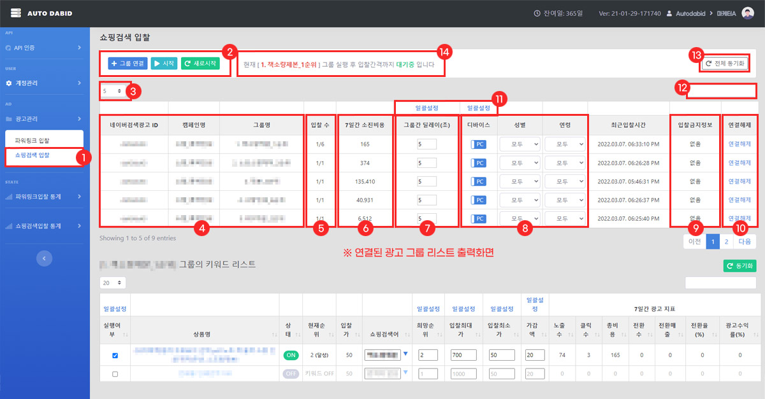
Task: Select 파워링크 입찰 in the sidebar
Action: pyautogui.click(x=32, y=140)
